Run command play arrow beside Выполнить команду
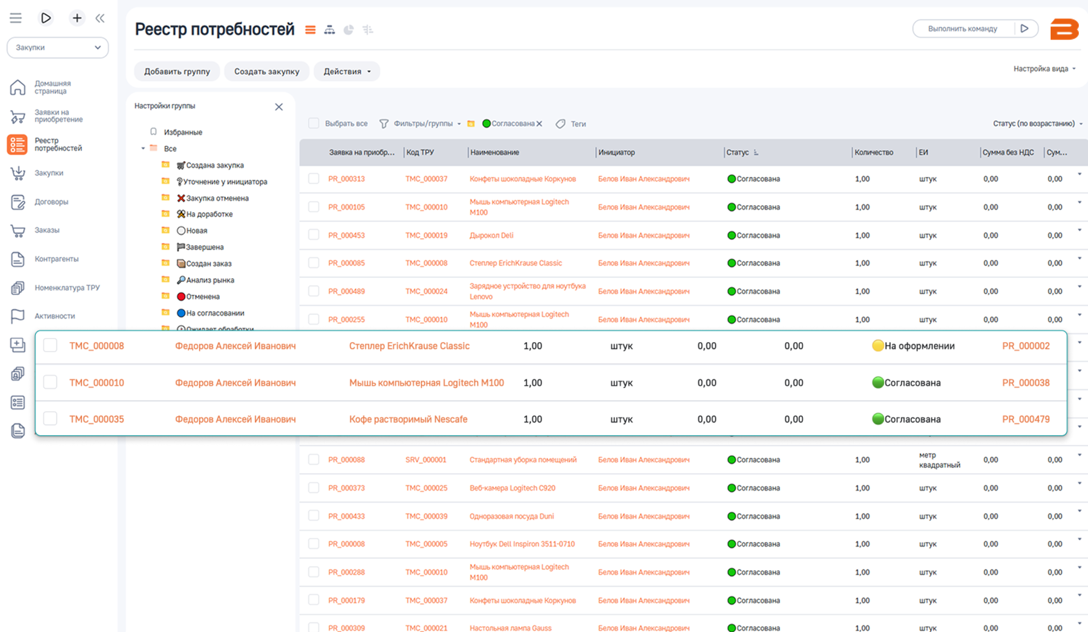 coord(1024,28)
